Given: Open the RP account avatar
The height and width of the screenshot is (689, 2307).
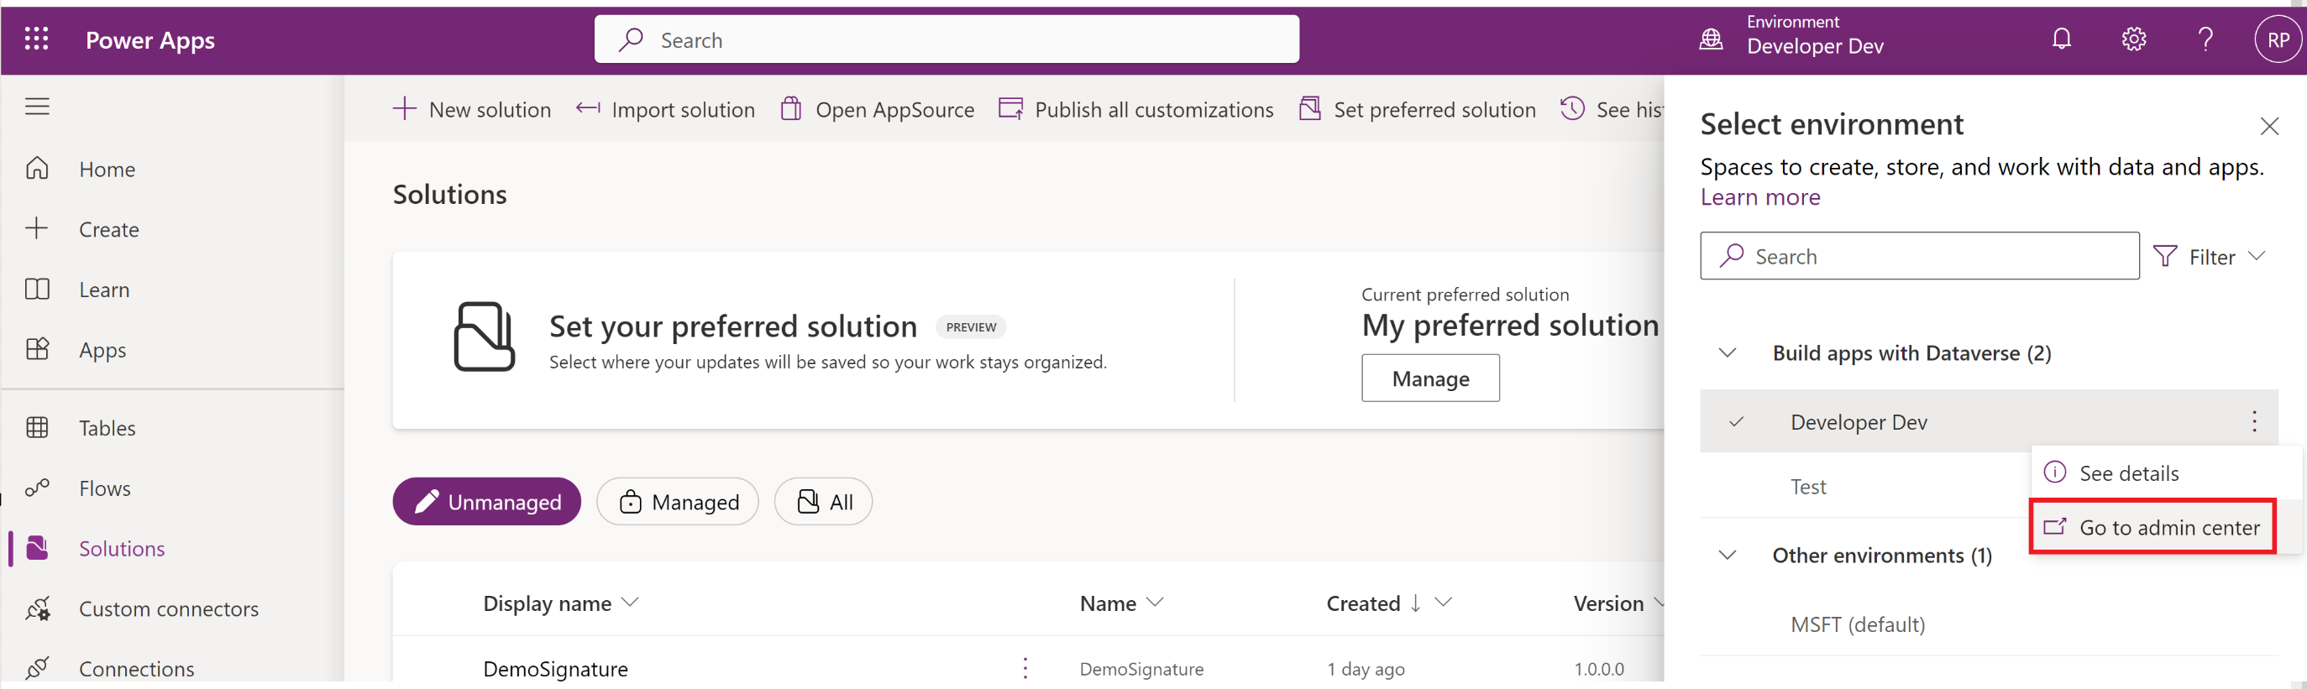Looking at the screenshot, I should pyautogui.click(x=2277, y=40).
